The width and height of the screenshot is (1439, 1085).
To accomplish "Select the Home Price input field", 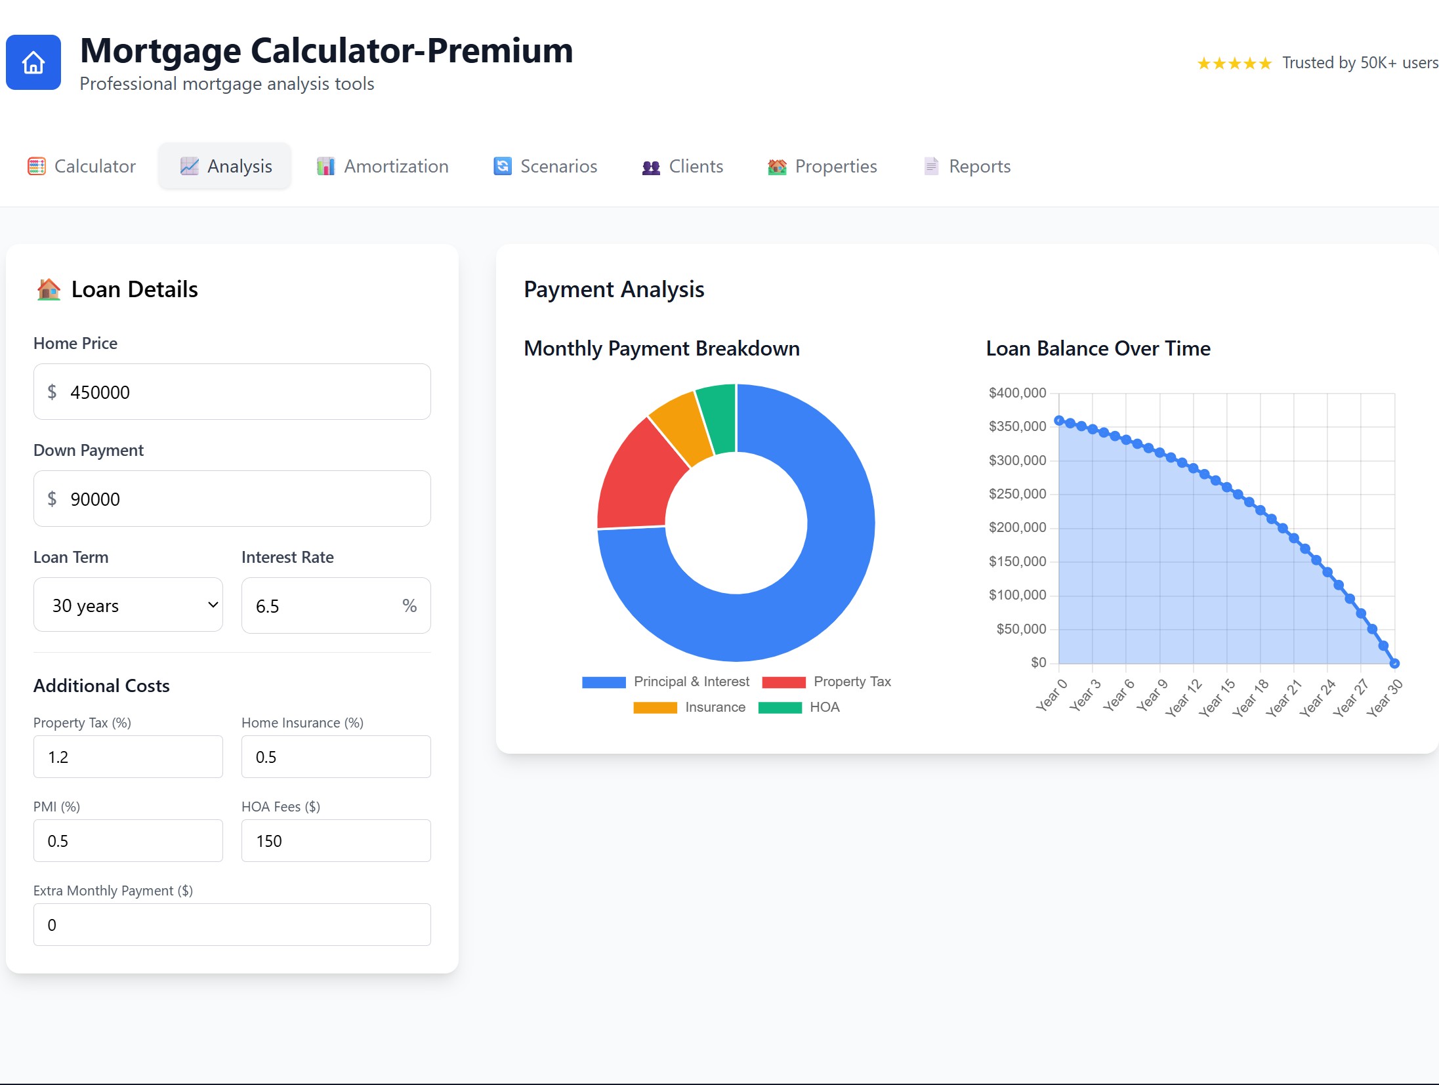I will tap(232, 392).
